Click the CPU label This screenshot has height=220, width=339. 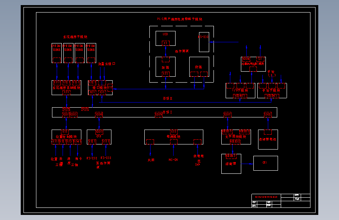[99, 136]
